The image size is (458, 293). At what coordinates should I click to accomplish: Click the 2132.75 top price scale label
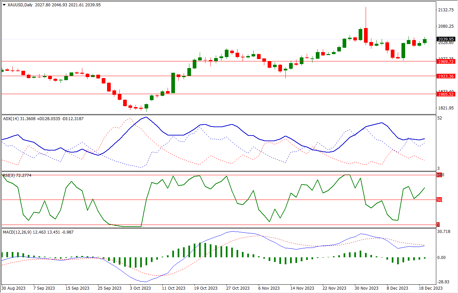(x=446, y=10)
